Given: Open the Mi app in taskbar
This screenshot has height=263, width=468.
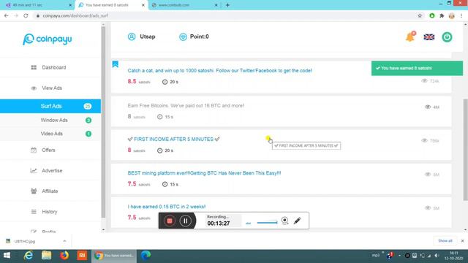Looking at the screenshot, I should (x=82, y=256).
